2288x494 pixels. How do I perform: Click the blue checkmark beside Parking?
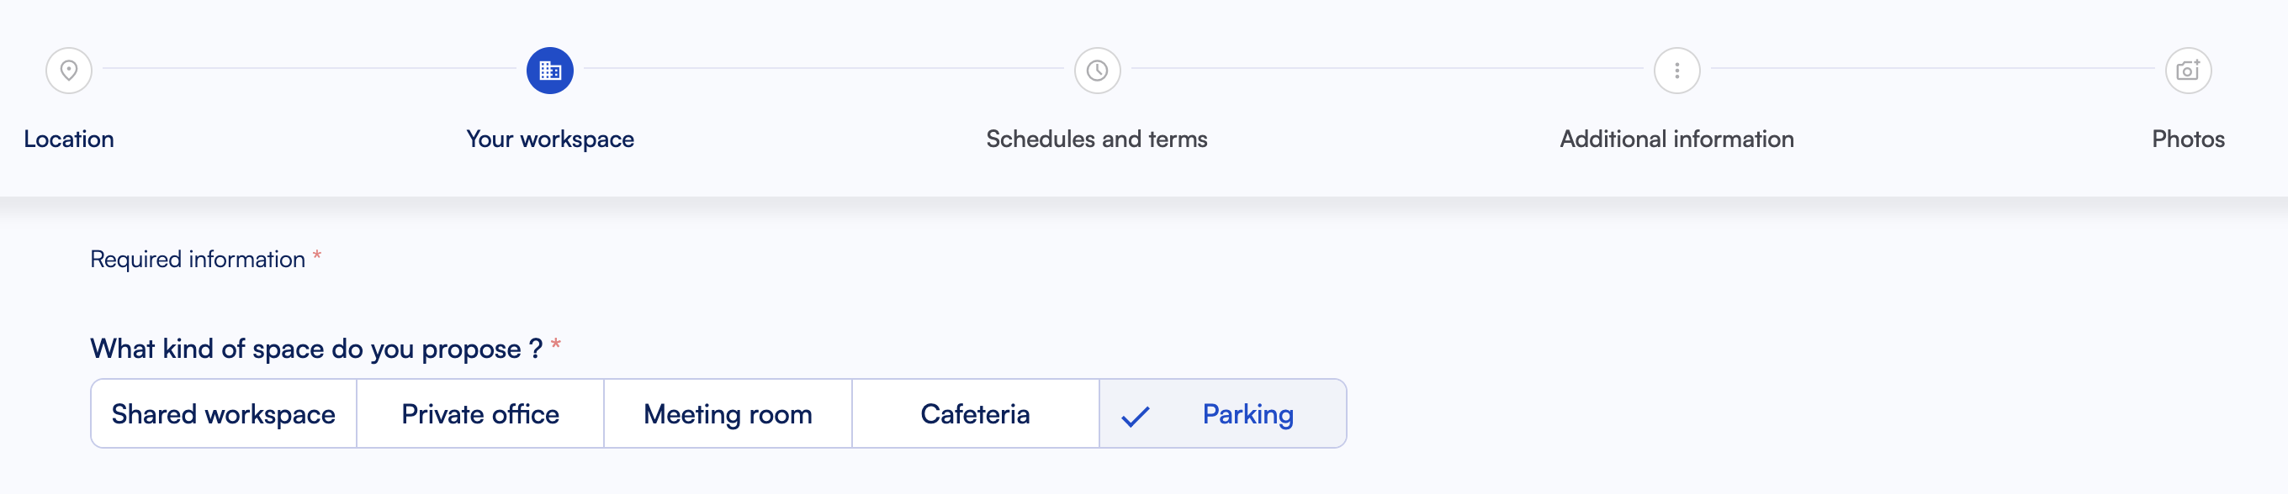[x=1135, y=416]
